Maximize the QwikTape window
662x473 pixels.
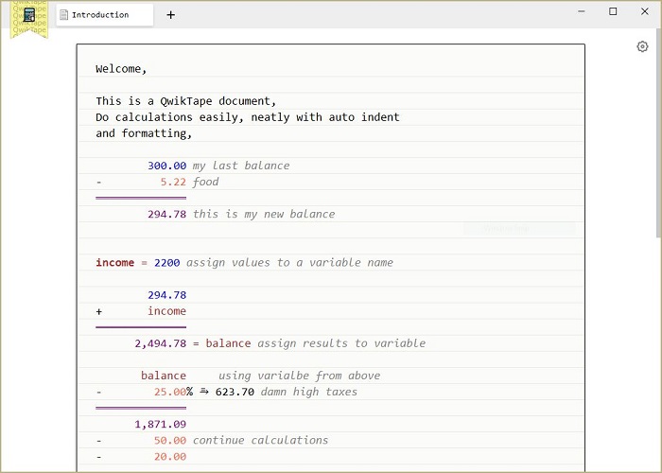[613, 11]
